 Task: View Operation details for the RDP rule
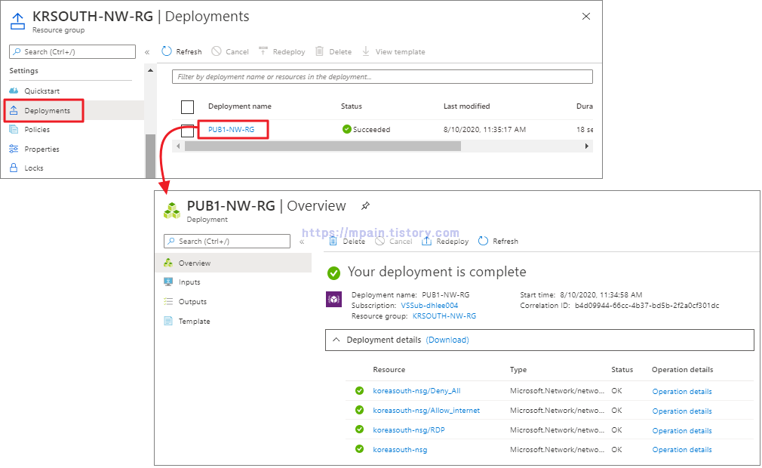coord(682,430)
